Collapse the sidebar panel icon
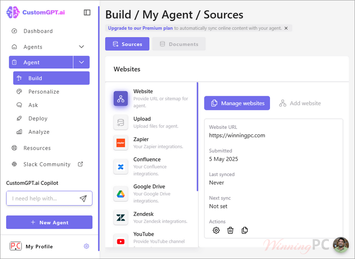The height and width of the screenshot is (259, 355). tap(87, 12)
